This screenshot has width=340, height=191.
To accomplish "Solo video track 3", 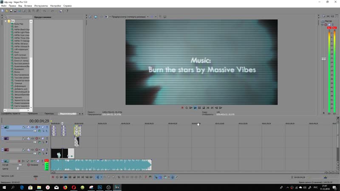I will (47, 150).
